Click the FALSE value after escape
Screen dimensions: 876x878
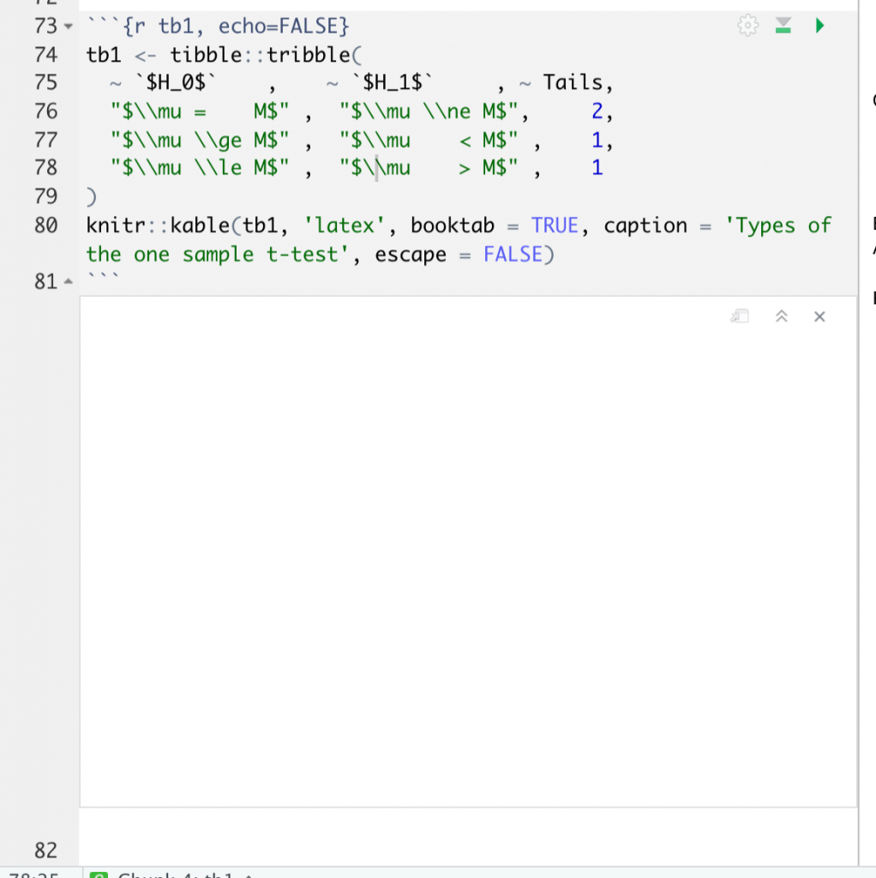click(x=512, y=255)
